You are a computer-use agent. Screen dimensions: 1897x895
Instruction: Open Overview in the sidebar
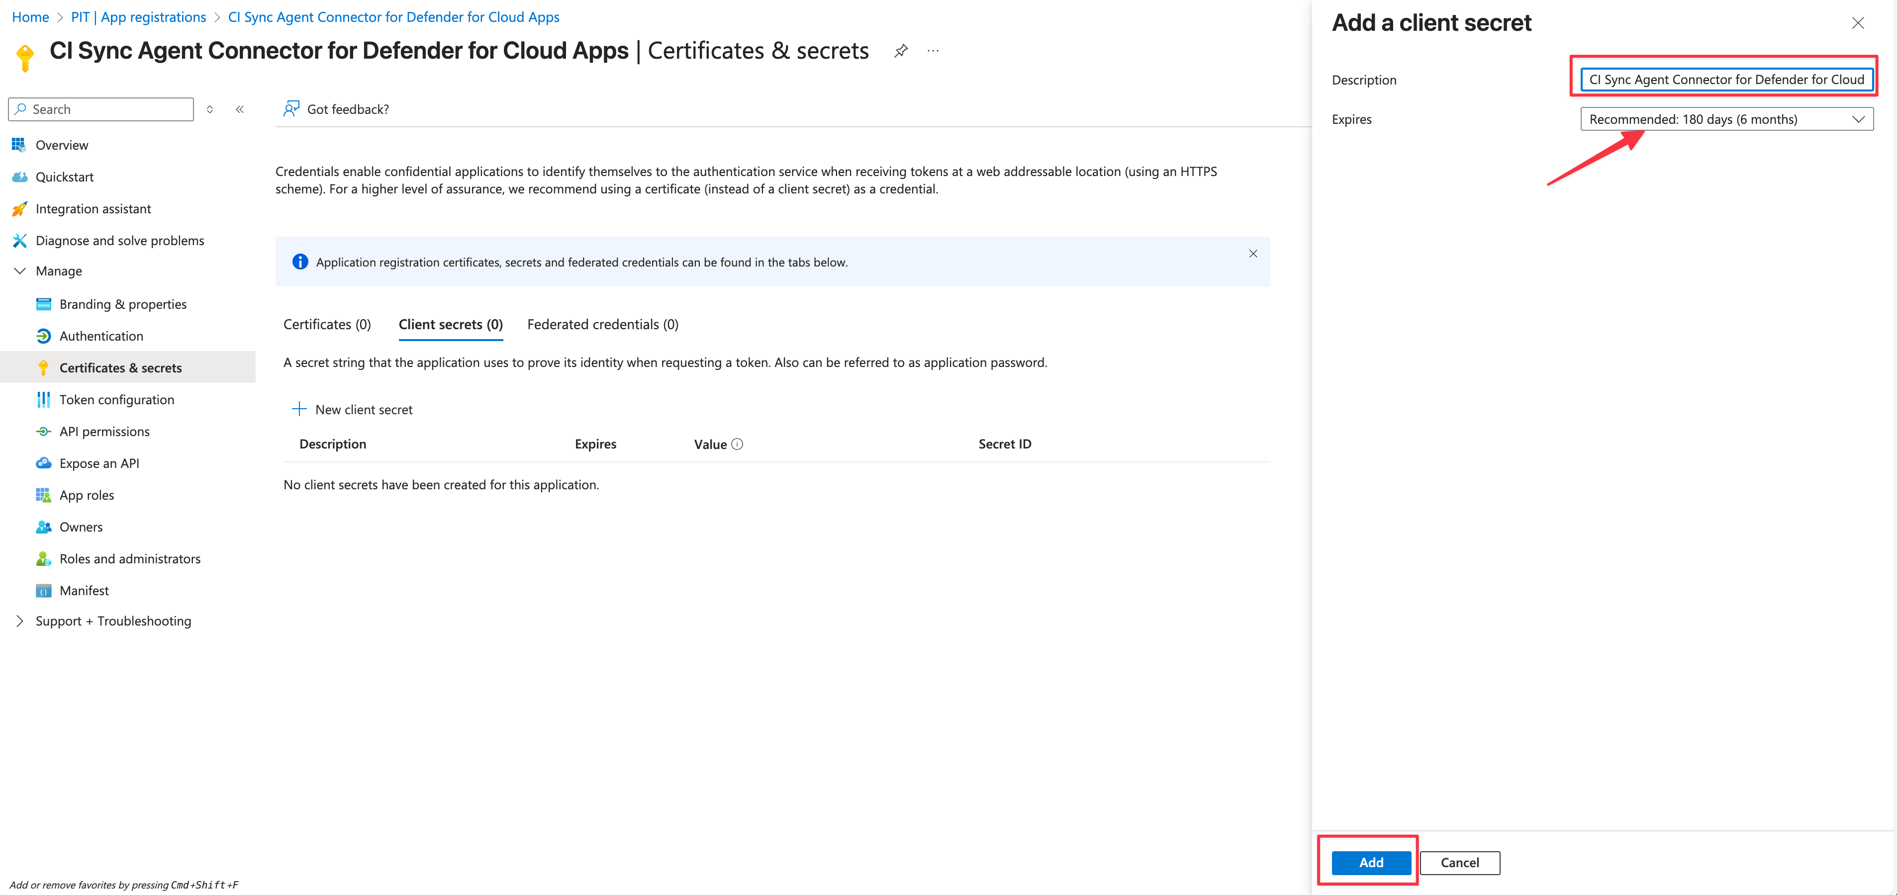[x=62, y=145]
